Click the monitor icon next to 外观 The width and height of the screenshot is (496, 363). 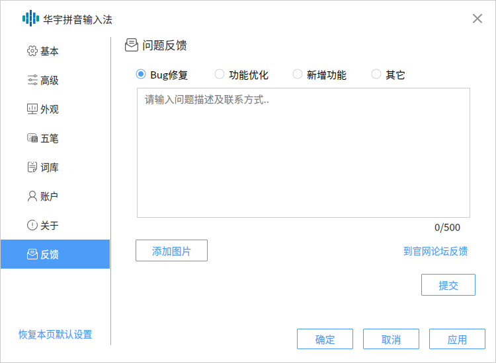coord(32,109)
